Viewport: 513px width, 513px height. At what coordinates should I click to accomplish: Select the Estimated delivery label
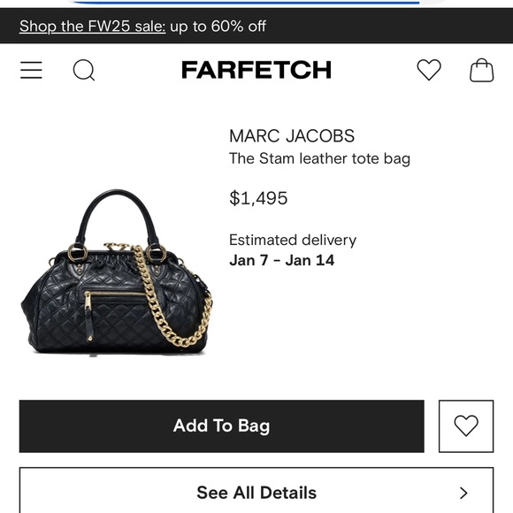pos(293,241)
